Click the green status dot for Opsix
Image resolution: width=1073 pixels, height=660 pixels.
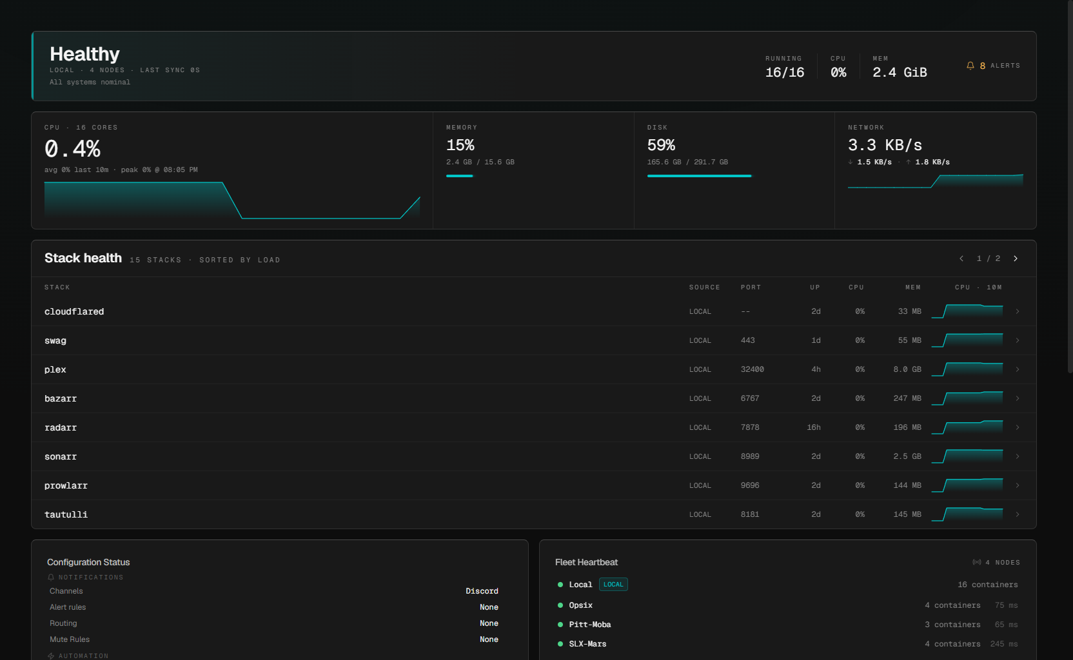pyautogui.click(x=560, y=605)
